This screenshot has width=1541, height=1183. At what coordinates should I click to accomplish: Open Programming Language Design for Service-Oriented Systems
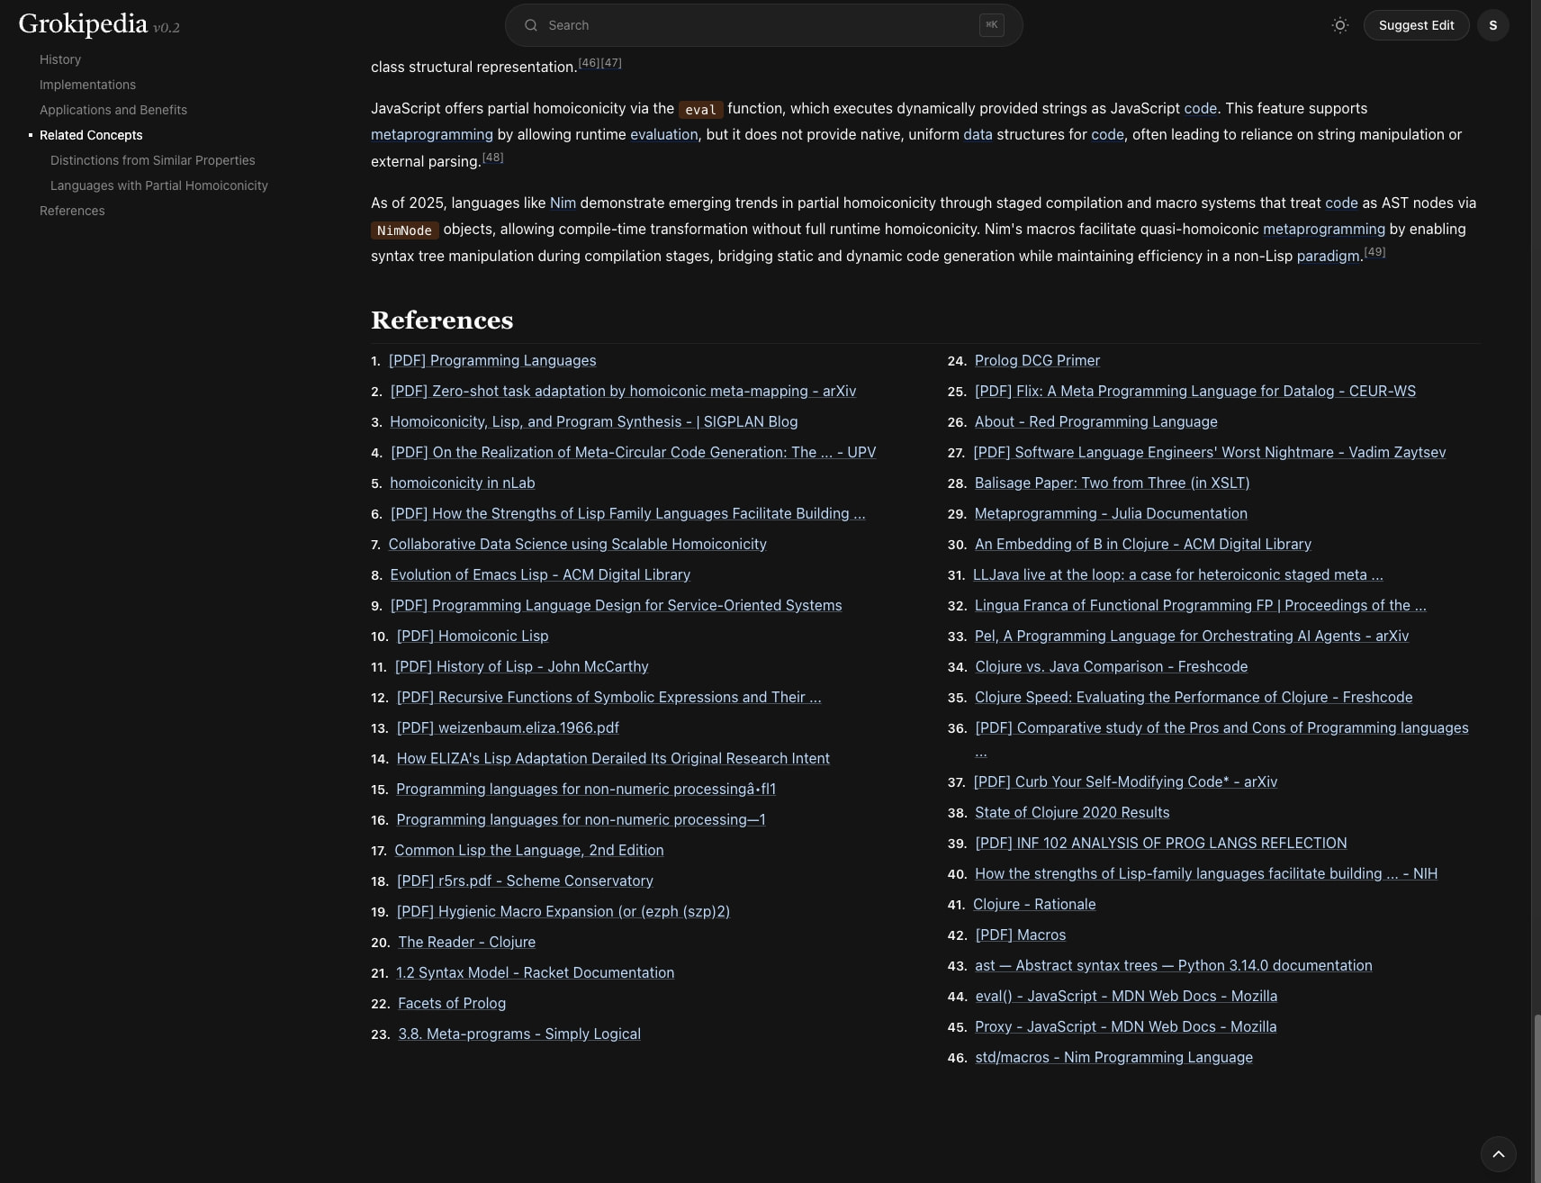[616, 605]
